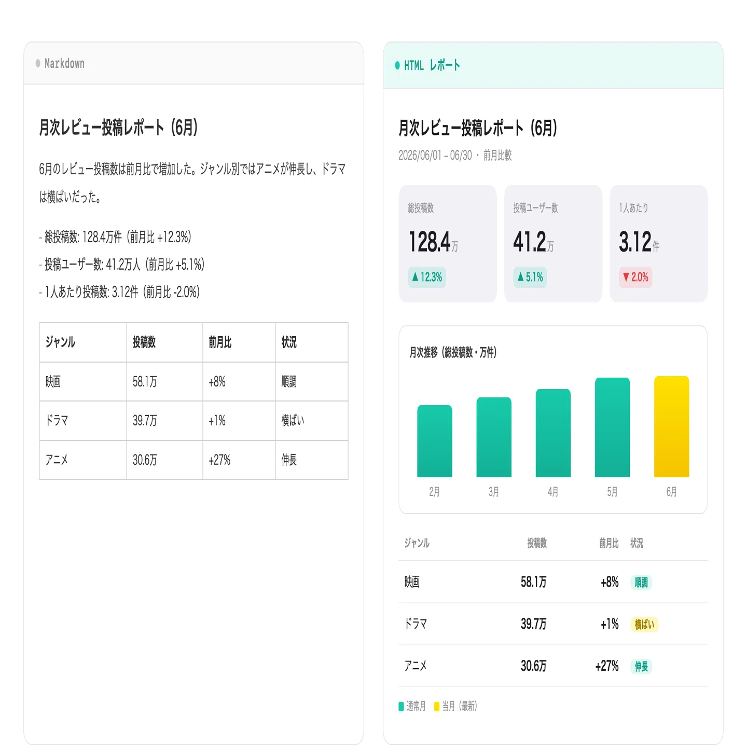Click 映画 row label in HTML table
This screenshot has width=747, height=747.
pos(412,582)
